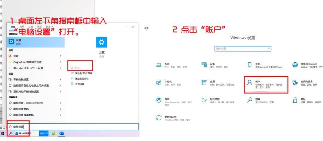Open the 更新和安全 update icon
The image size is (323, 141).
[x=159, y=118]
